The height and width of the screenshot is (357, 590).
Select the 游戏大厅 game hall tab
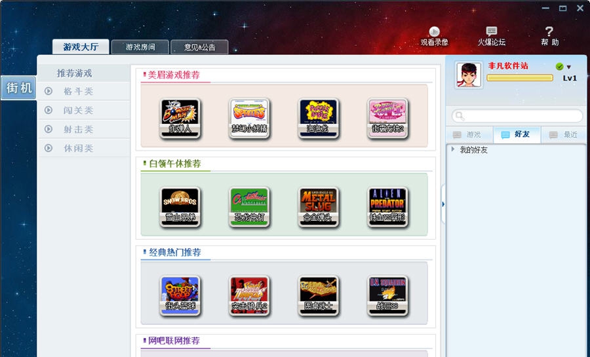coord(81,47)
